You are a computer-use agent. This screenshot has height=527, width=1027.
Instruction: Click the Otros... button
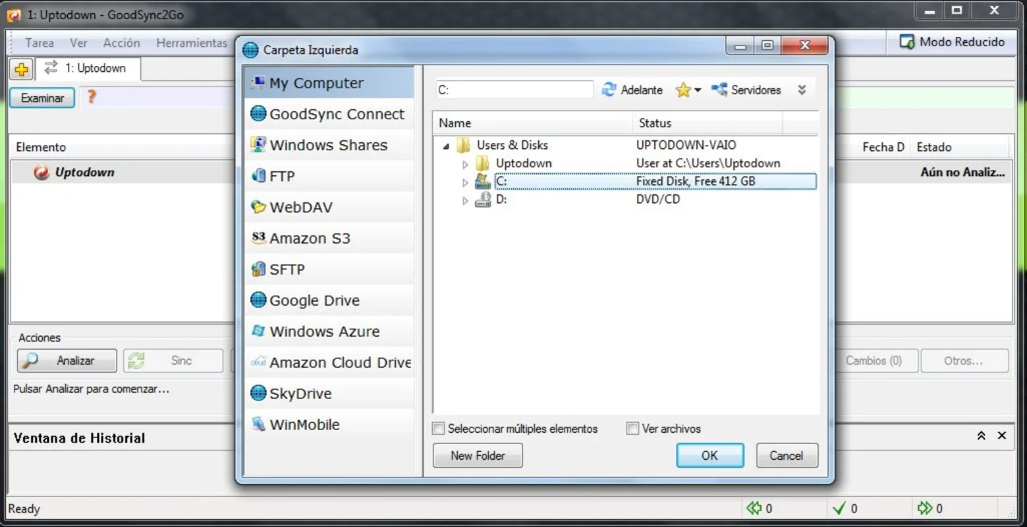964,360
